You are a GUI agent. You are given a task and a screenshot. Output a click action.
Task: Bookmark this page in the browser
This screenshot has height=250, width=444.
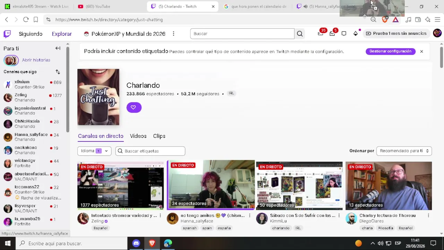coord(36,20)
